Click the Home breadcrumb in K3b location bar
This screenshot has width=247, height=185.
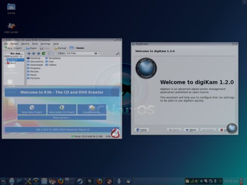[80, 48]
